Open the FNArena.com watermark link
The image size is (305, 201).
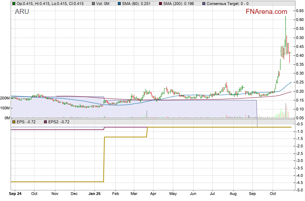click(266, 12)
